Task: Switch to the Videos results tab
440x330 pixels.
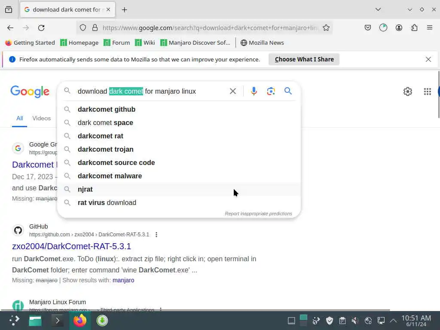Action: click(42, 119)
